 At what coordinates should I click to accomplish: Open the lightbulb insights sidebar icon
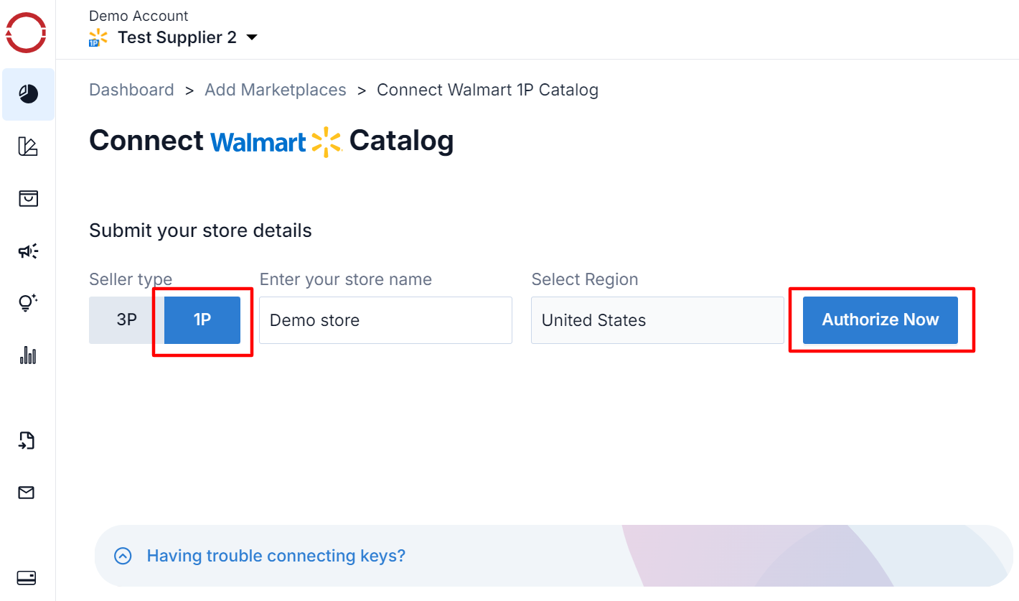click(x=28, y=302)
